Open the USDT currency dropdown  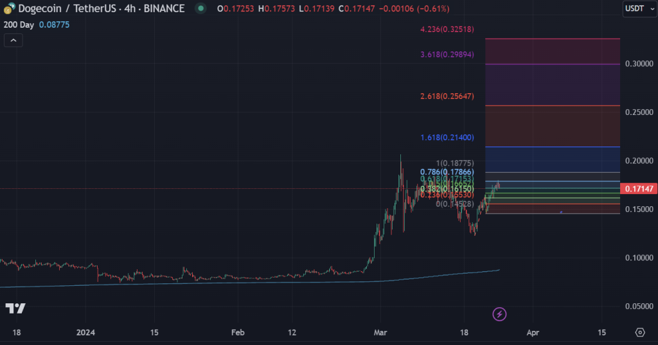639,8
